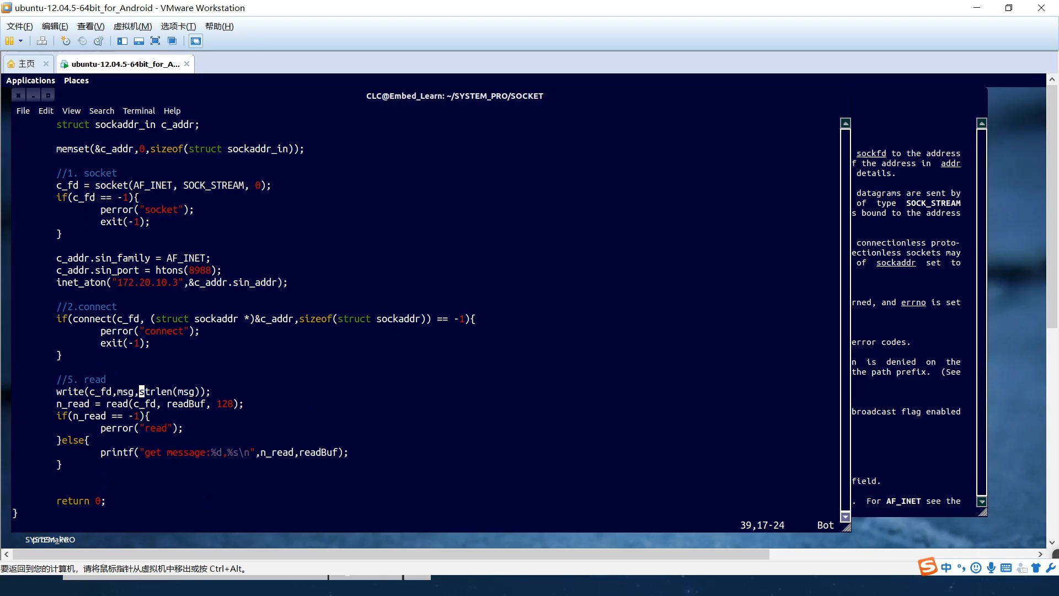This screenshot has width=1059, height=596.
Task: Open the terminal File menu
Action: point(23,111)
